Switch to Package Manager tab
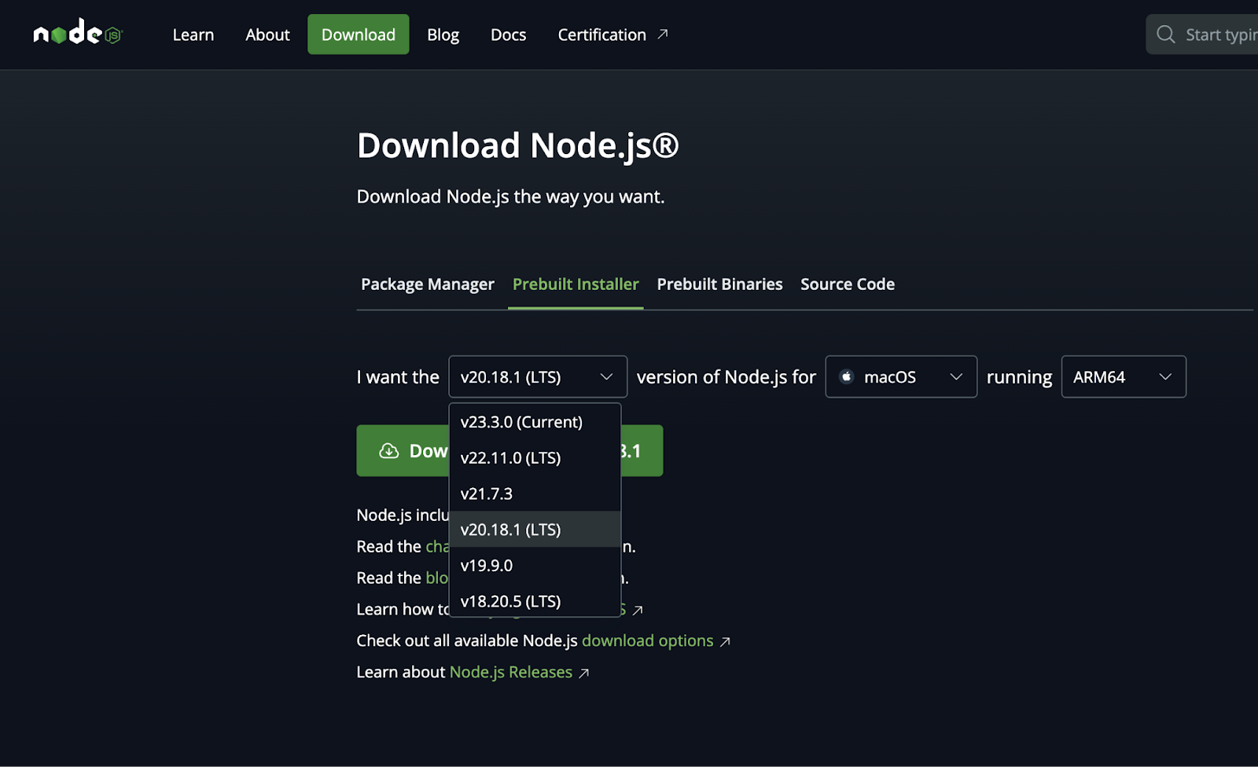The height and width of the screenshot is (767, 1258). pos(428,284)
